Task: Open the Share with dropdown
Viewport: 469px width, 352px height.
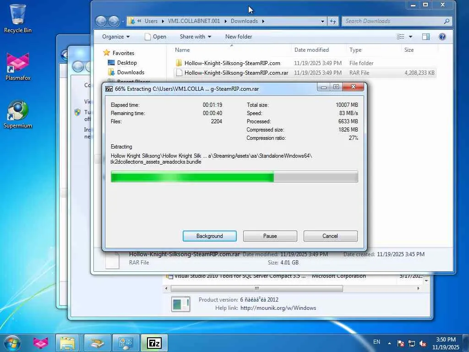Action: tap(195, 37)
